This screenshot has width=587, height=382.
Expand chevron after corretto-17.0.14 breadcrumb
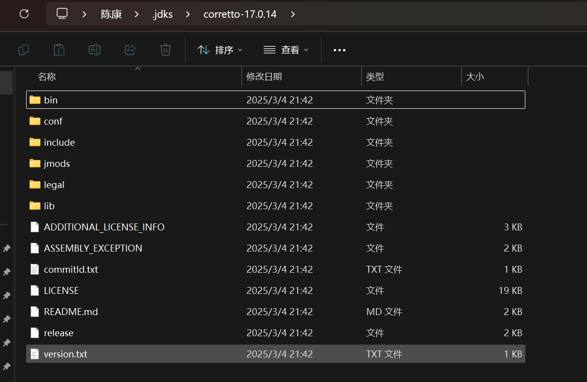(293, 14)
